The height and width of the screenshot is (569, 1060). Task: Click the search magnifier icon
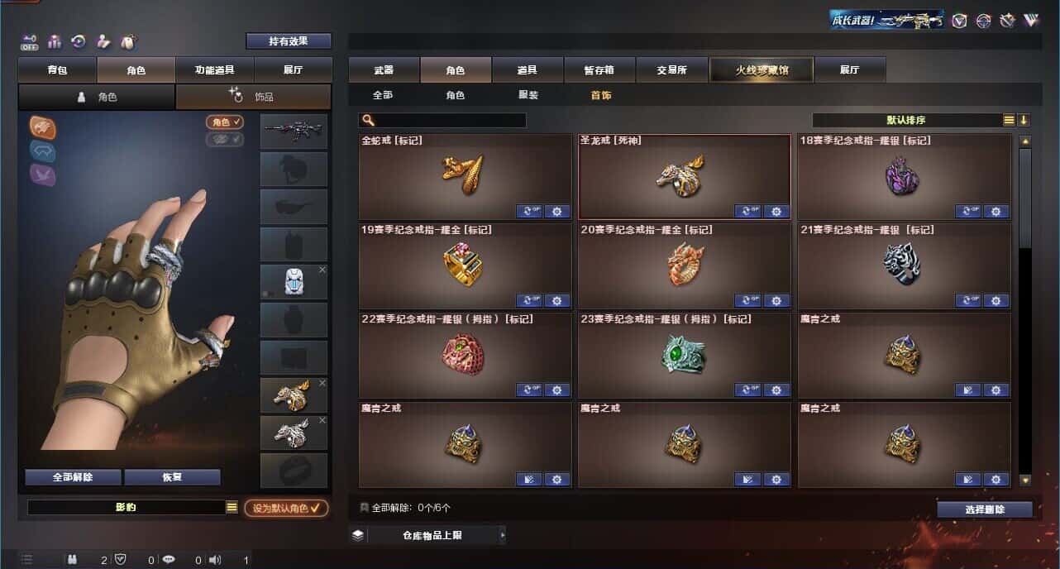coord(369,121)
